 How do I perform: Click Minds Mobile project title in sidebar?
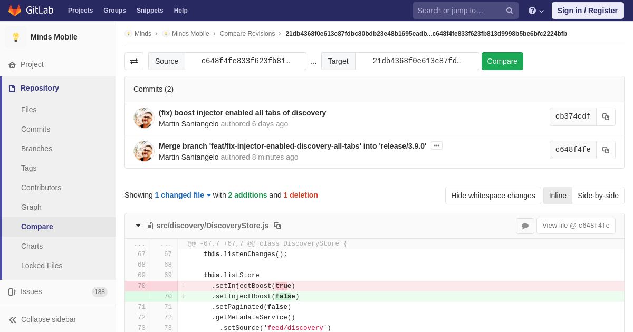click(54, 37)
